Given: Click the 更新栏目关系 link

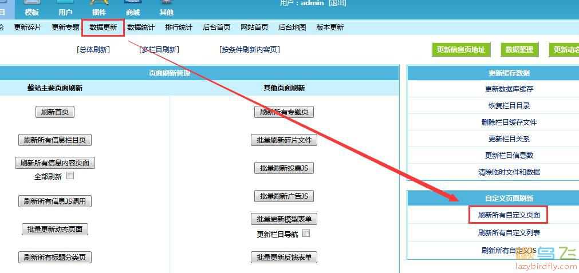Looking at the screenshot, I should [509, 139].
